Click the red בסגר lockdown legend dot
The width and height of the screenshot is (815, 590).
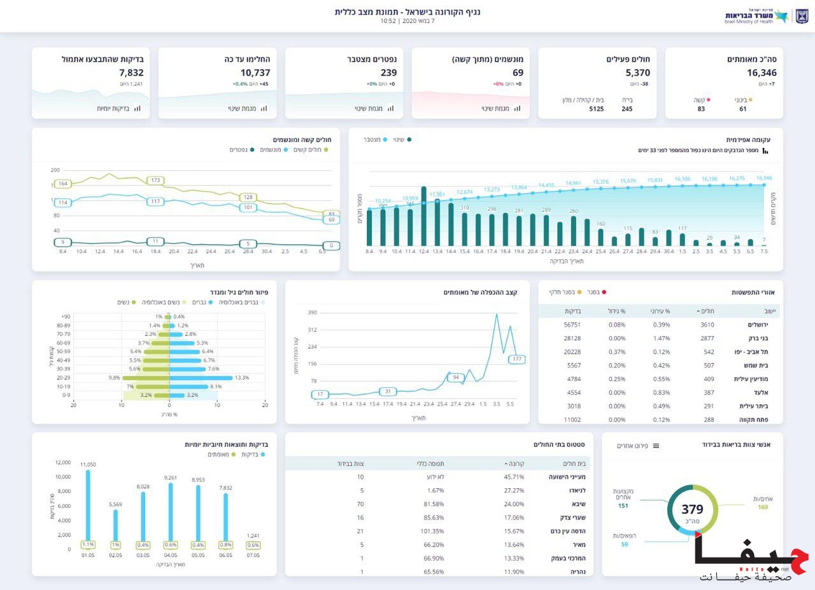604,292
